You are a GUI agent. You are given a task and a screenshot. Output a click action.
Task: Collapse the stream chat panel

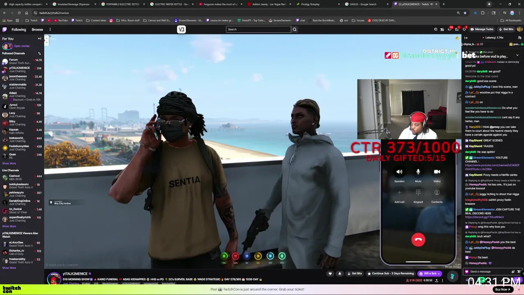click(466, 38)
